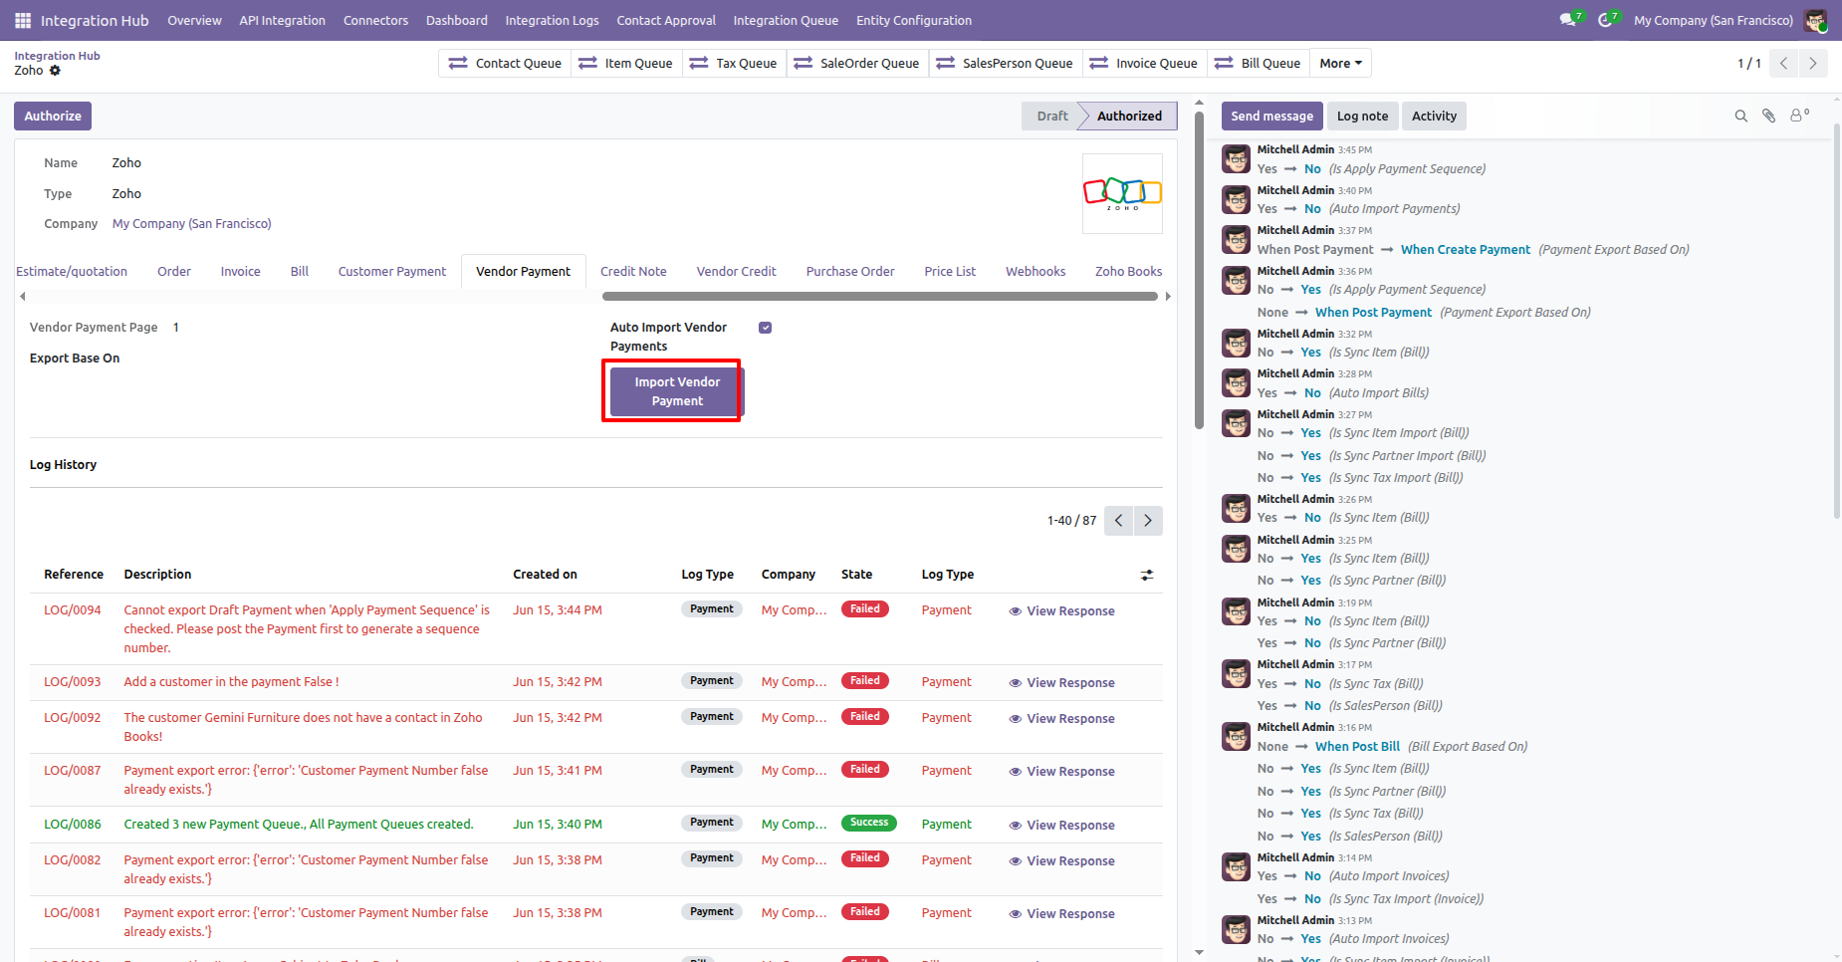Switch to the Zoho Books tab
Image resolution: width=1842 pixels, height=962 pixels.
pos(1128,271)
